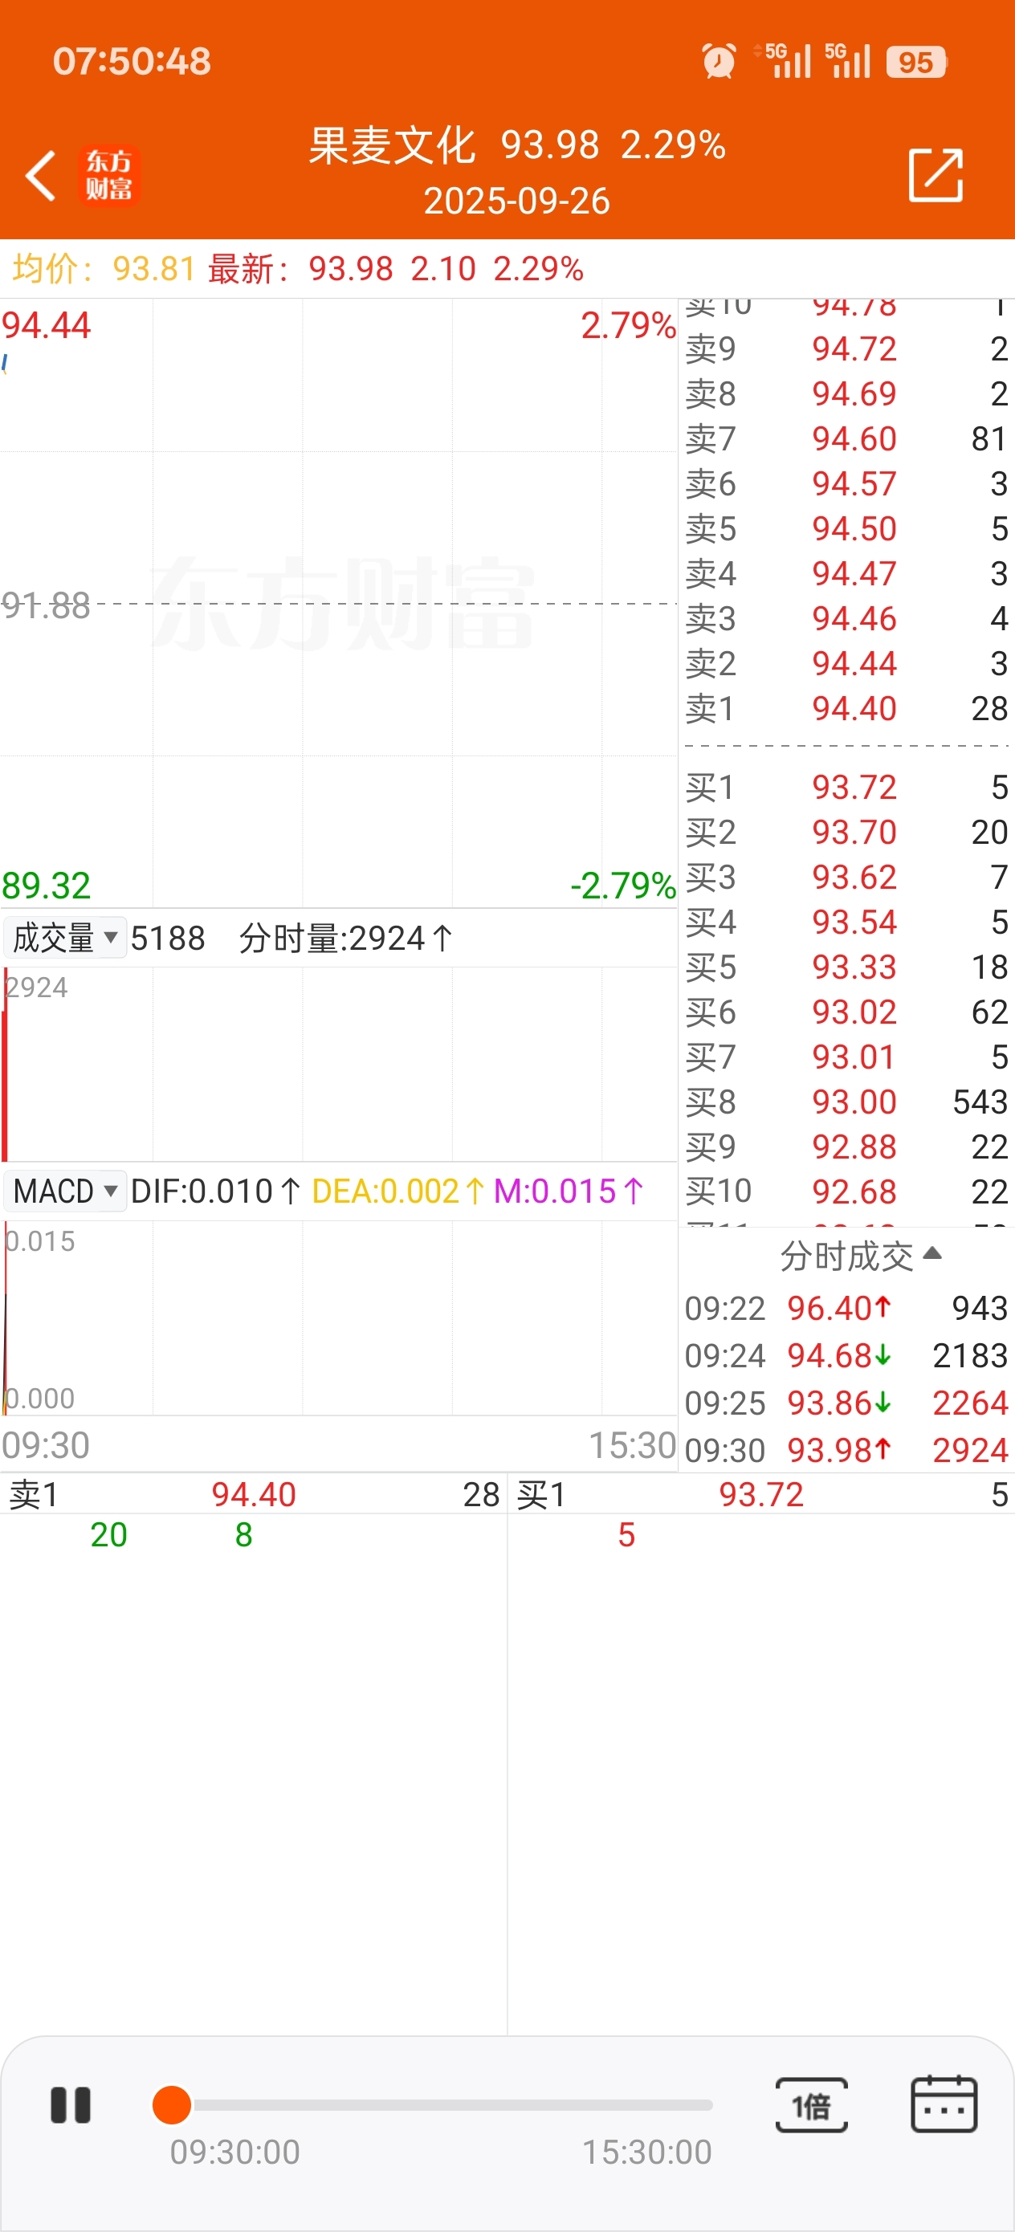
Task: Select the 买10 row at 92.68
Action: tap(846, 1191)
